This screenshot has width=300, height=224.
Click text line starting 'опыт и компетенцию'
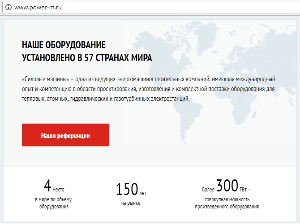tap(148, 89)
